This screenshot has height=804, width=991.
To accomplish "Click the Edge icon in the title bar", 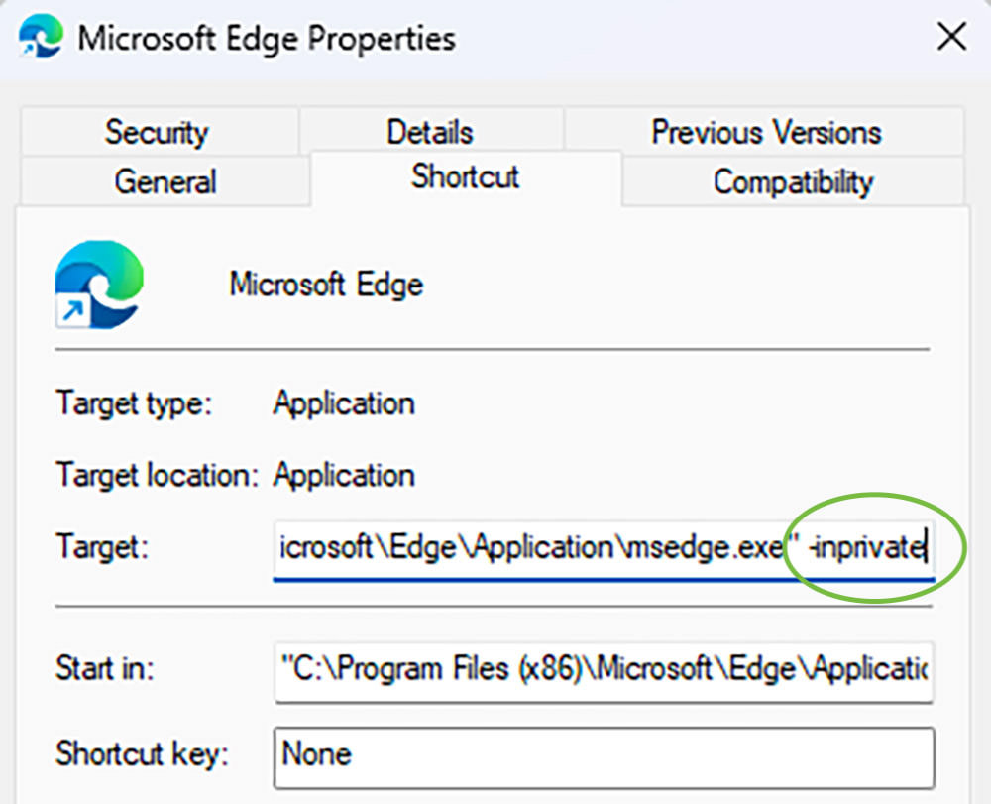I will click(41, 37).
